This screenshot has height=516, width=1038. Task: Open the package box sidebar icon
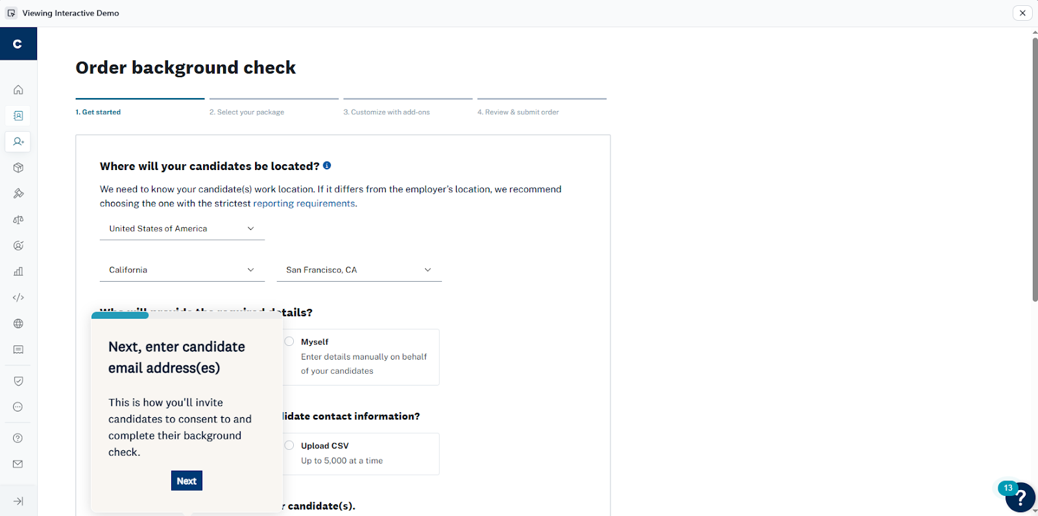[18, 167]
